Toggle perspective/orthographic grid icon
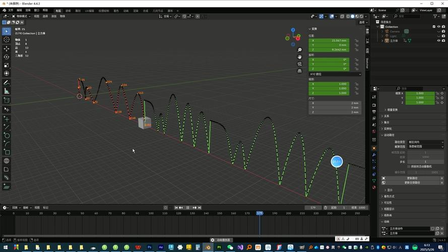 (299, 71)
